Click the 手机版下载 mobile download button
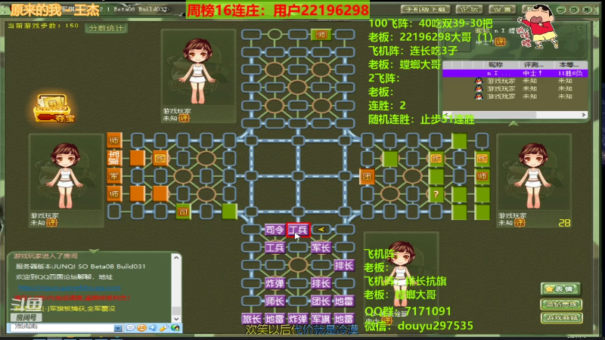This screenshot has width=605, height=340. click(x=425, y=9)
